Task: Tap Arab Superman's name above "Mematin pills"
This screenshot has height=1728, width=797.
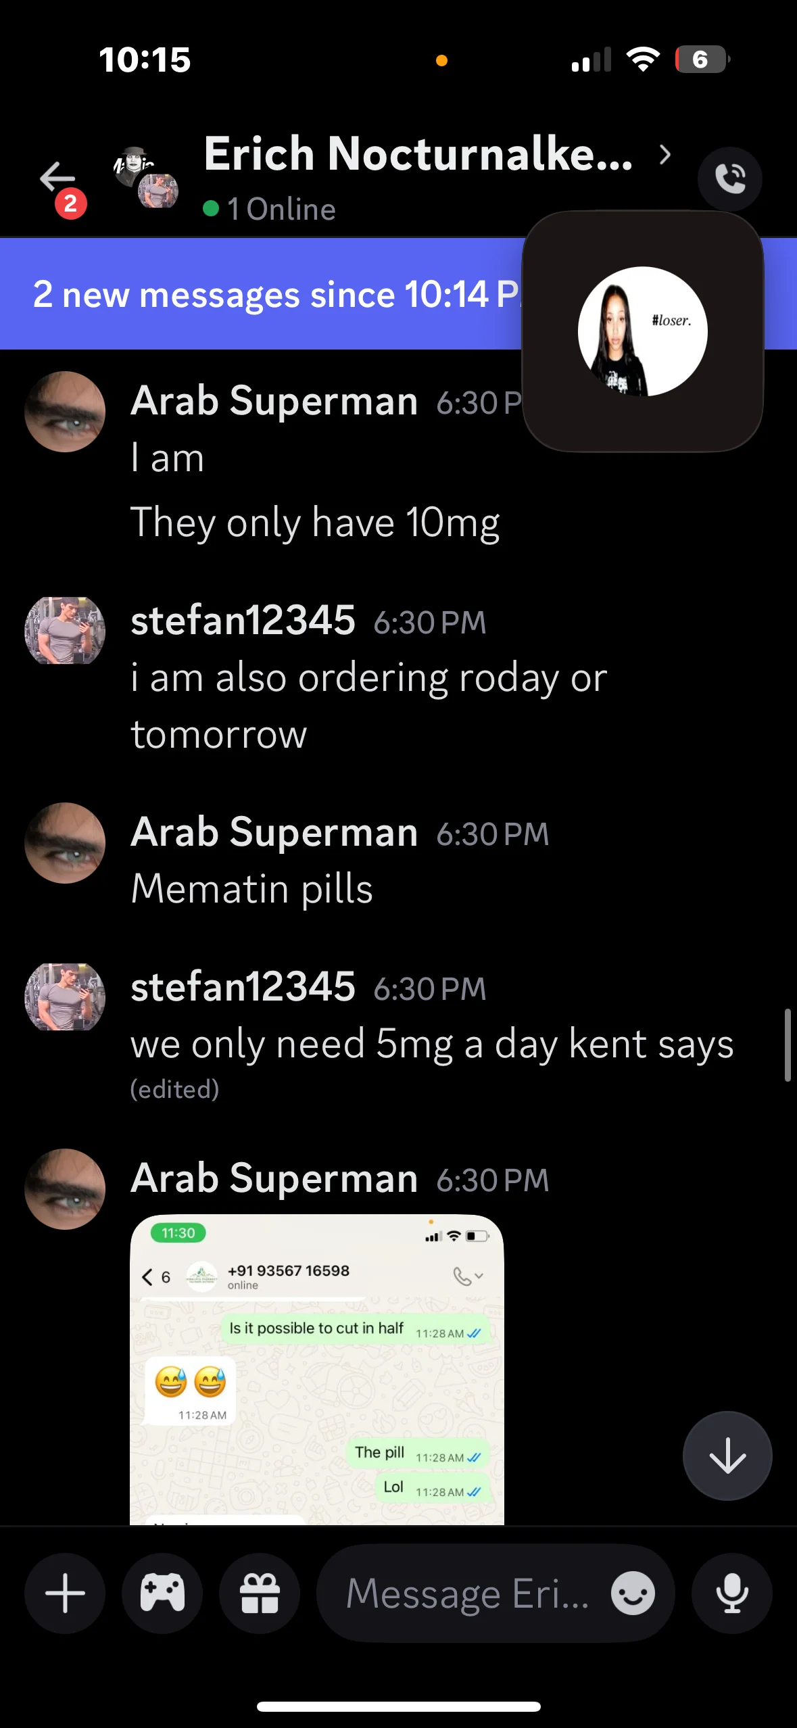Action: click(274, 832)
